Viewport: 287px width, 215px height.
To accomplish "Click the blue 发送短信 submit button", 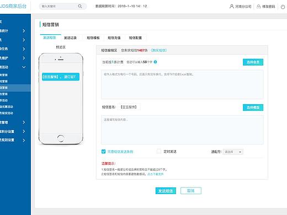I will tap(166, 191).
